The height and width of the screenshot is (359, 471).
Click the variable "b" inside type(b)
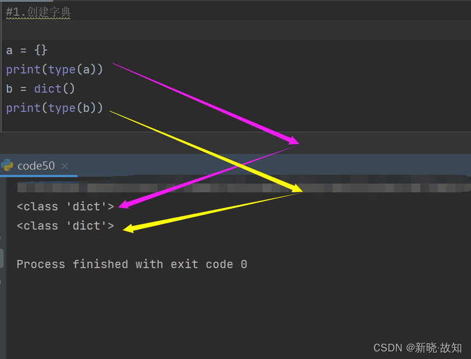coord(86,108)
